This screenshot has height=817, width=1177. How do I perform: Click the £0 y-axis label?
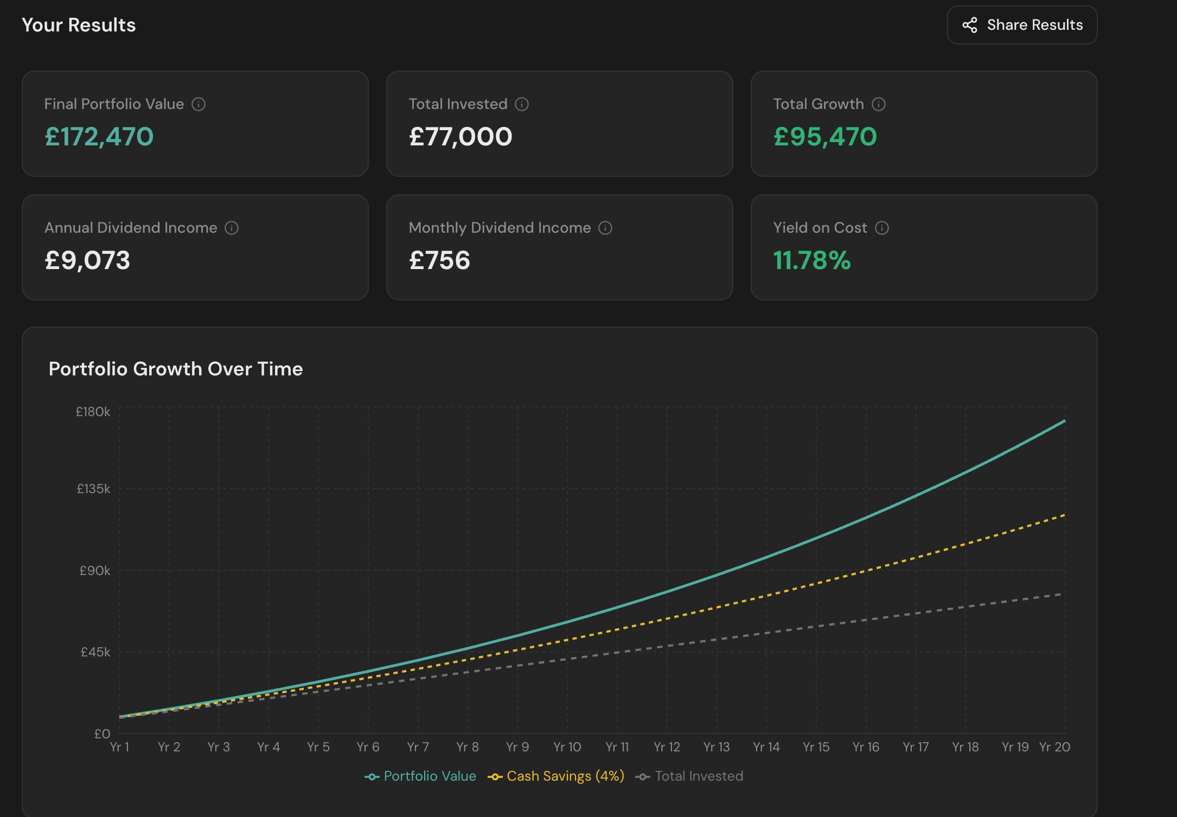102,734
